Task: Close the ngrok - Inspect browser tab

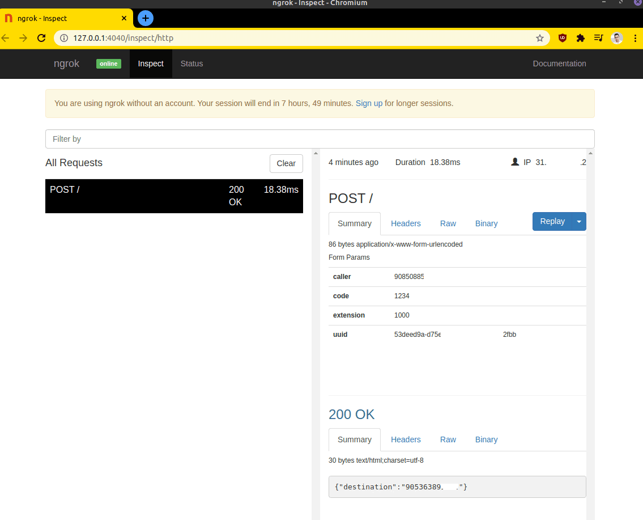Action: [124, 18]
